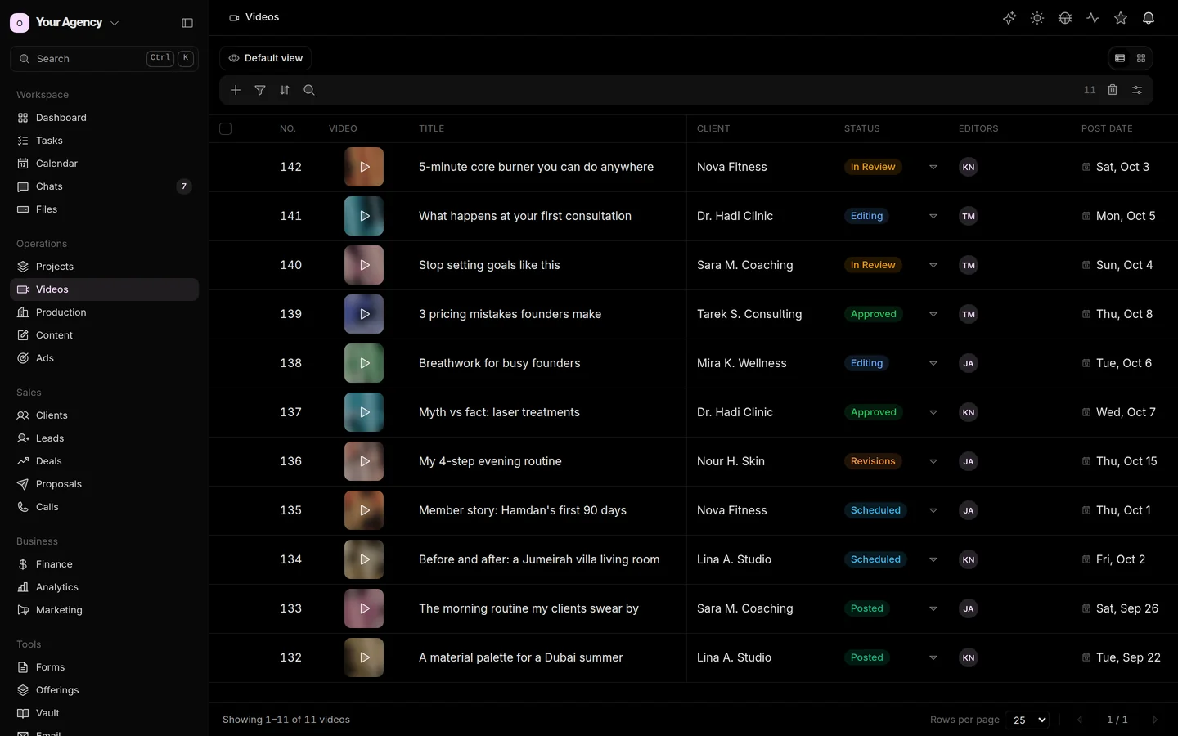Image resolution: width=1178 pixels, height=736 pixels.
Task: Open Analytics in the sidebar
Action: coord(104,587)
